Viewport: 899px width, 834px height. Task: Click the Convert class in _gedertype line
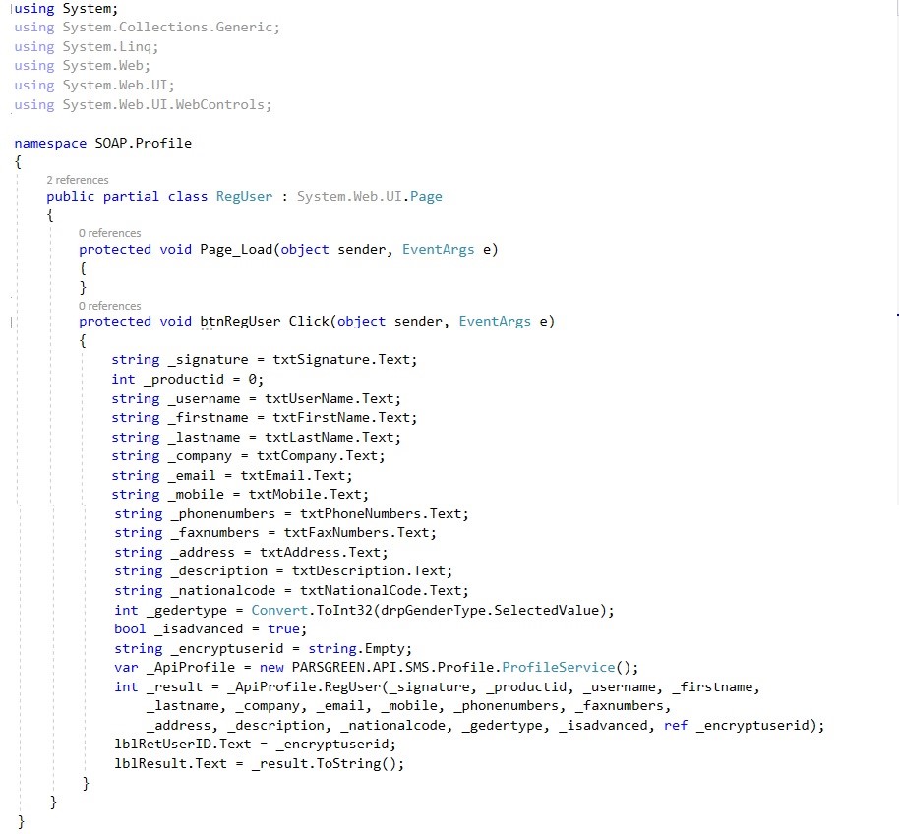click(277, 610)
